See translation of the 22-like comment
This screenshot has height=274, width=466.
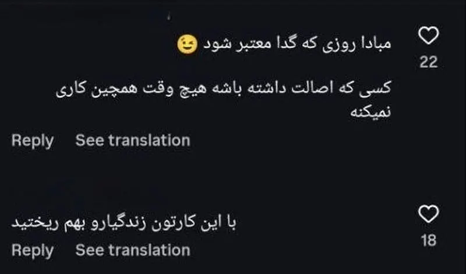133,140
